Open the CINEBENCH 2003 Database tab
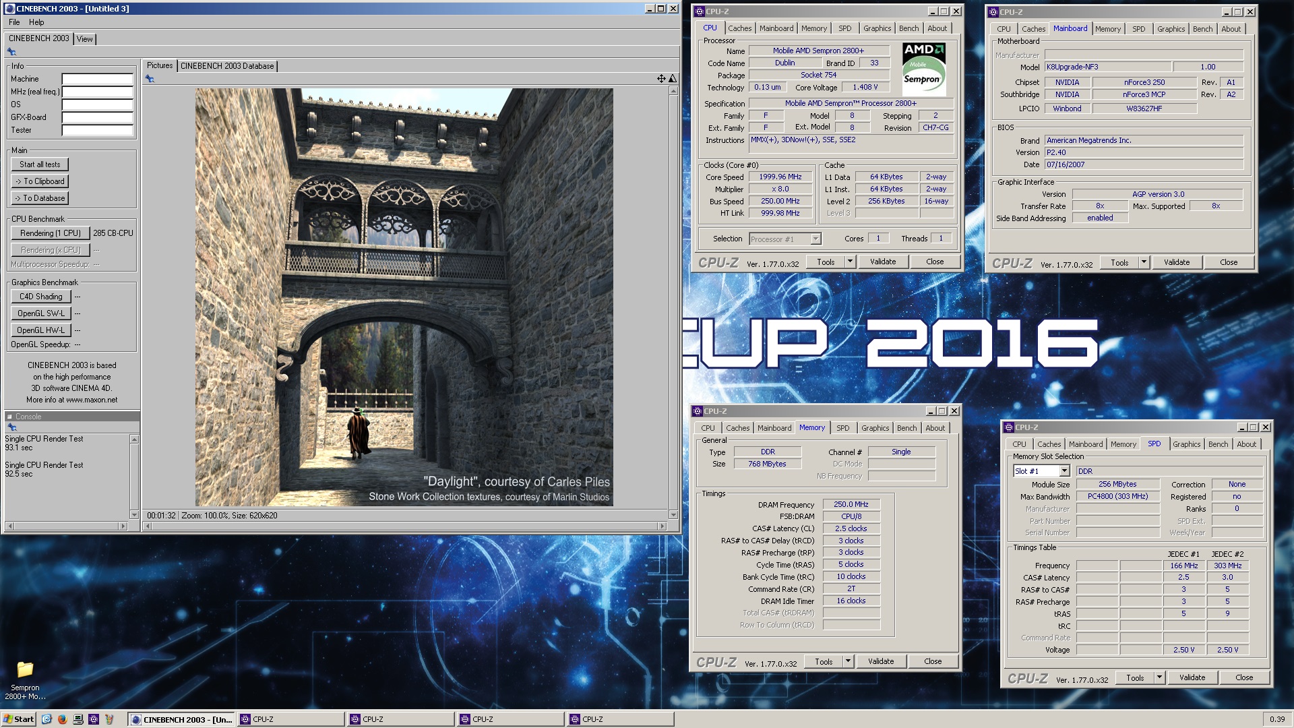This screenshot has width=1294, height=728. (226, 66)
